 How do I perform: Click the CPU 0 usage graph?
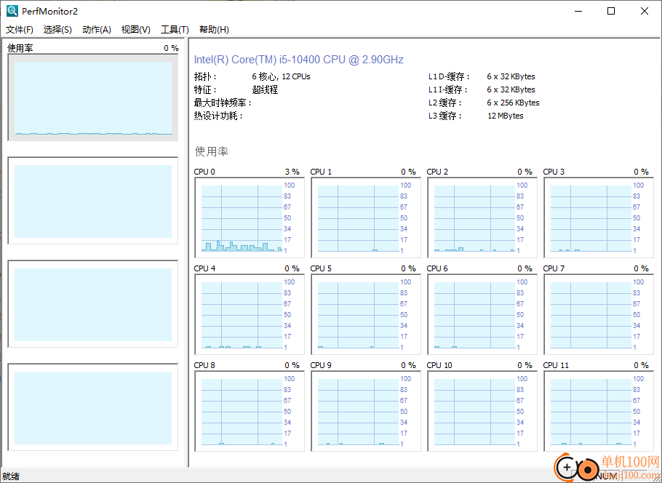[249, 217]
